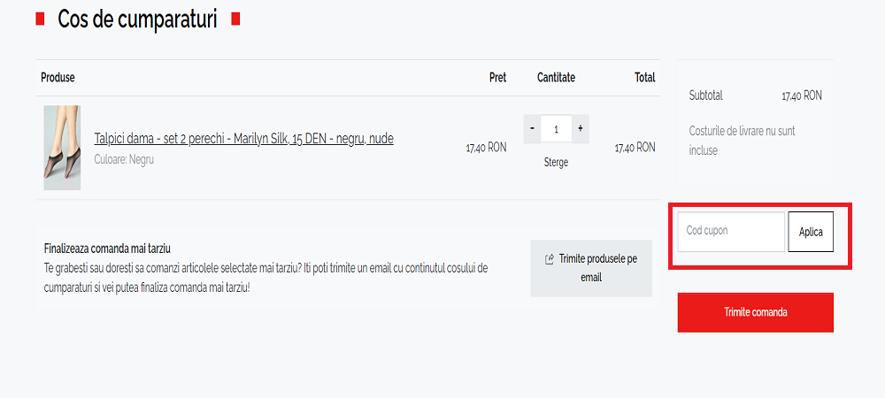Click the quantity input field
Viewport: 885px width, 398px height.
coord(556,129)
